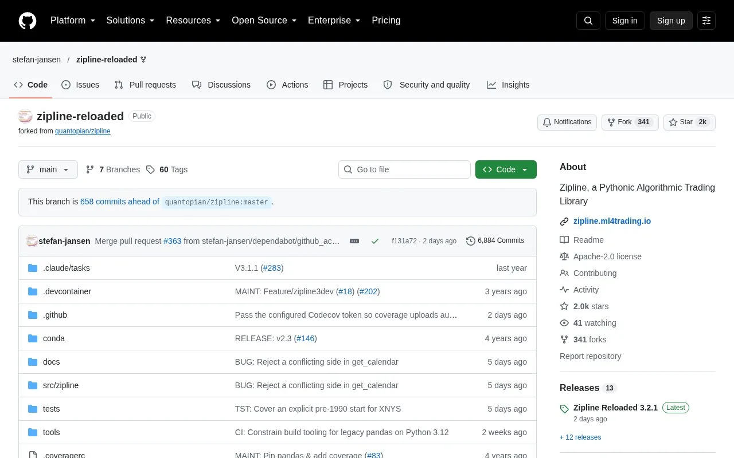Switch to the Issues tab

(x=80, y=85)
